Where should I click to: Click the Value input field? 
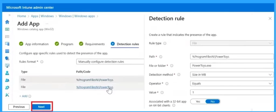pos(232,92)
